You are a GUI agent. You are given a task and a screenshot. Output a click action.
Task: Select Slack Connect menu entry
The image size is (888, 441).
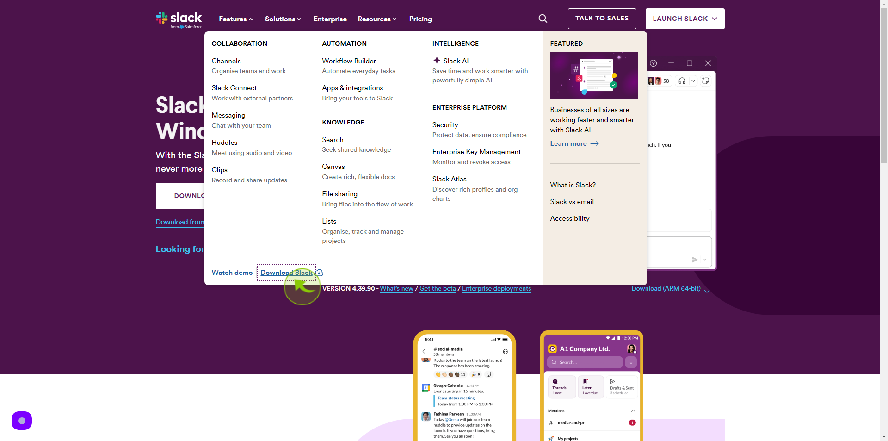(234, 88)
